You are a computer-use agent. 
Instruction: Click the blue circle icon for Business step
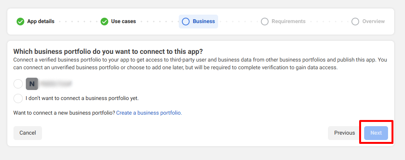coord(186,22)
